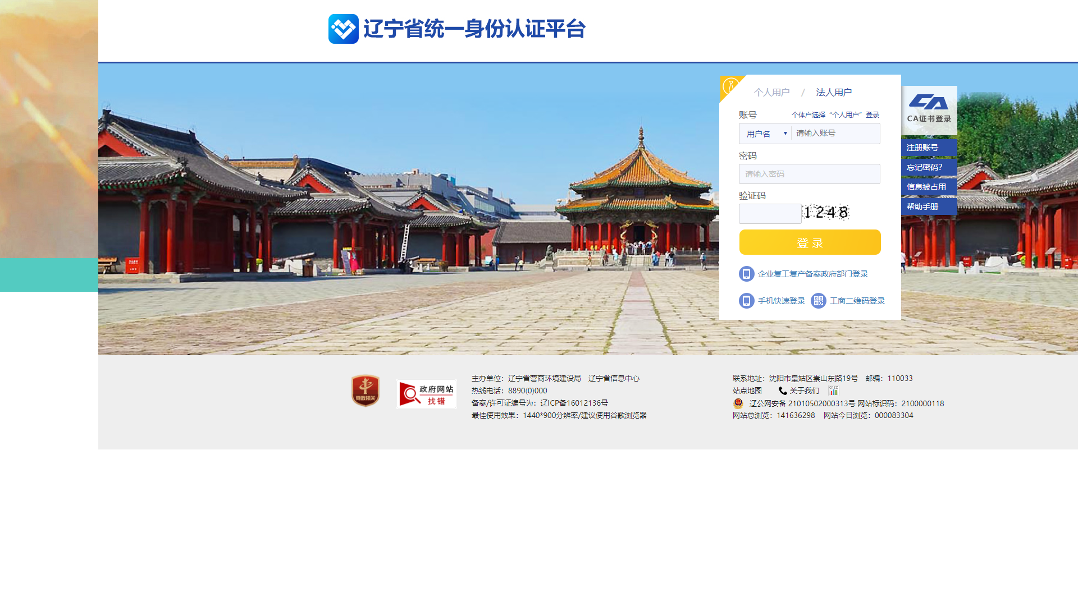Click the yellow 登录 login button
Image resolution: width=1078 pixels, height=606 pixels.
[809, 242]
